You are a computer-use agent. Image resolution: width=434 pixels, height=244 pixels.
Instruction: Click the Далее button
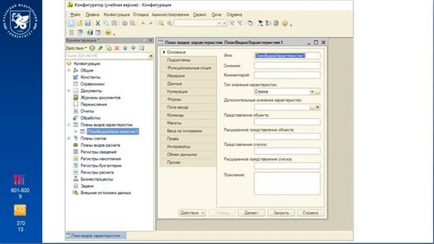click(x=252, y=213)
